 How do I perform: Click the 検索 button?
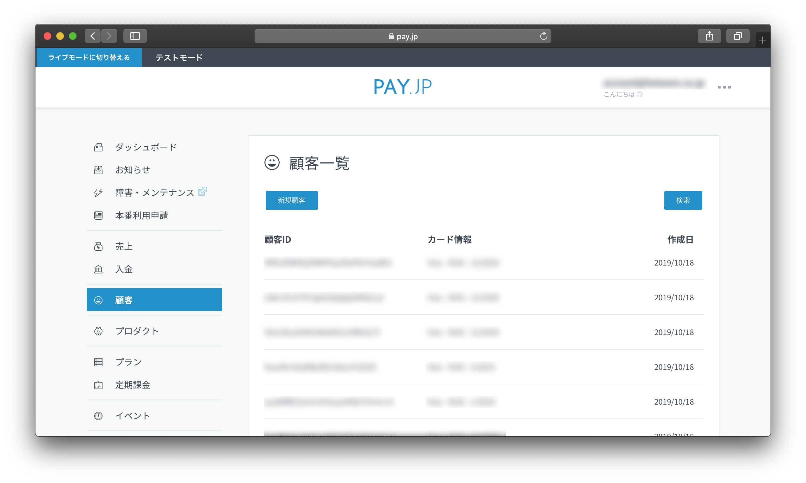coord(683,200)
